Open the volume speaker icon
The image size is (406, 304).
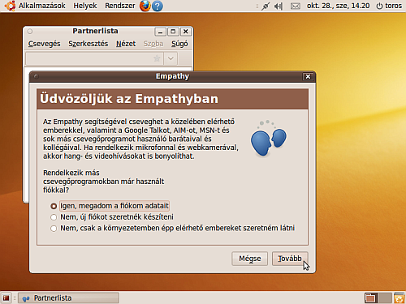(x=279, y=6)
